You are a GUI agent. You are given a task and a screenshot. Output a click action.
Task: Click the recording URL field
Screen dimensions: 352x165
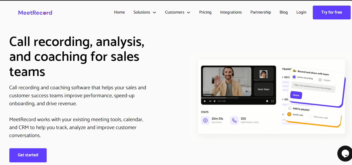(313, 87)
